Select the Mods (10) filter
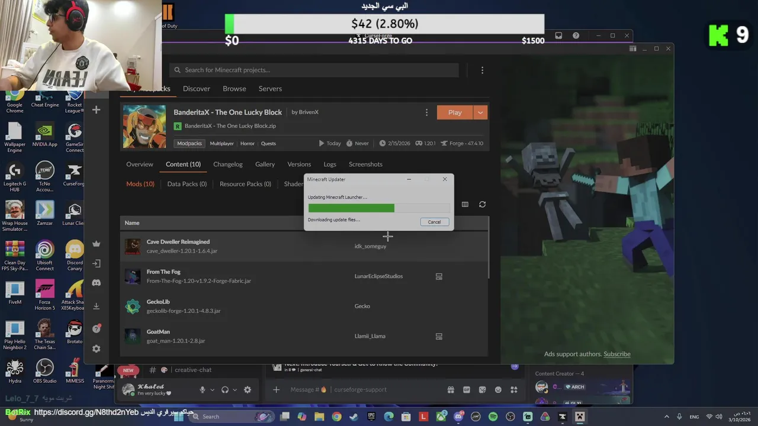 [140, 184]
